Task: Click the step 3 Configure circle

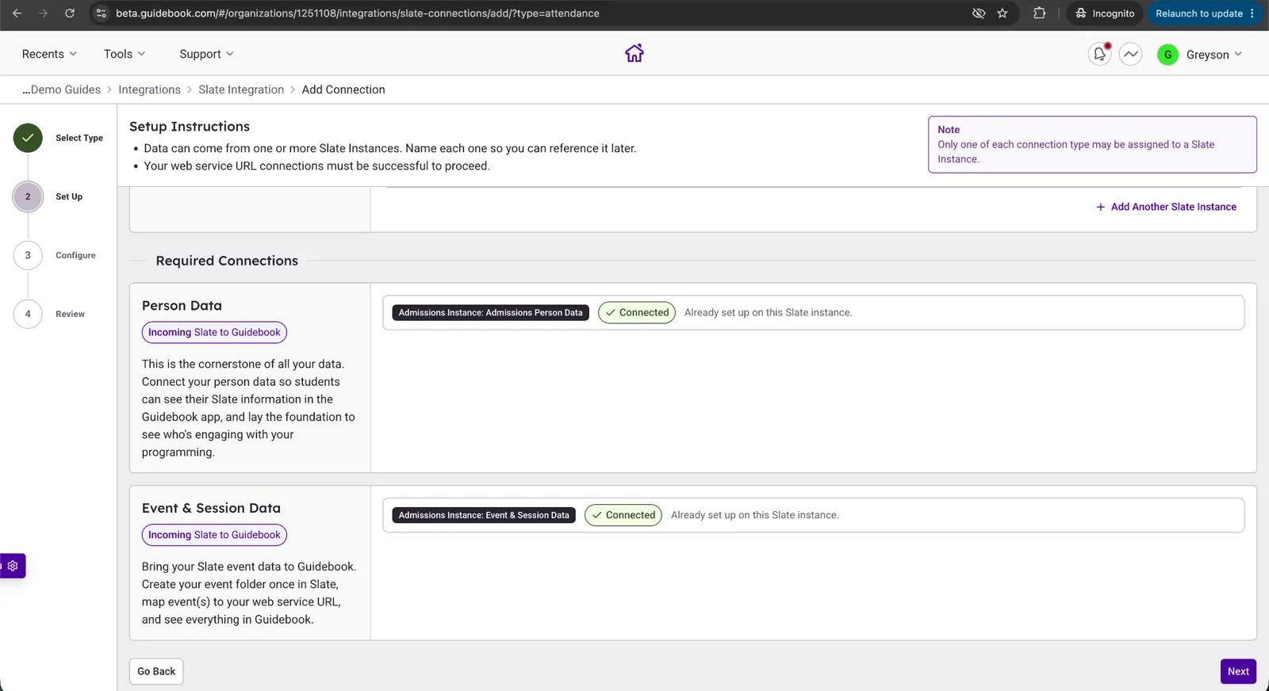Action: click(28, 255)
